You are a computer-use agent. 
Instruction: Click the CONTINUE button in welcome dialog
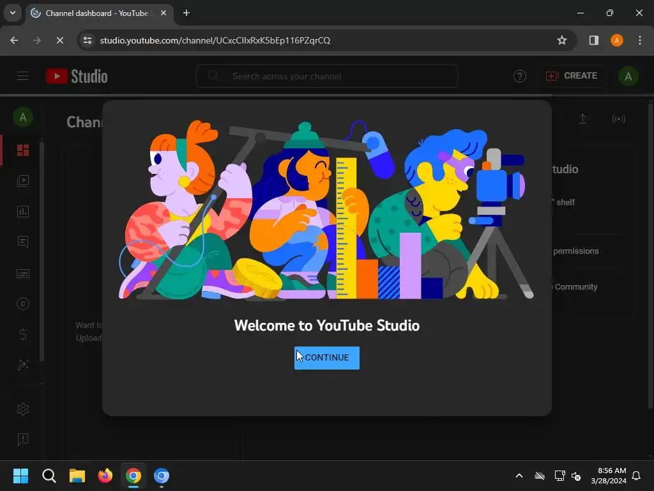pos(326,358)
